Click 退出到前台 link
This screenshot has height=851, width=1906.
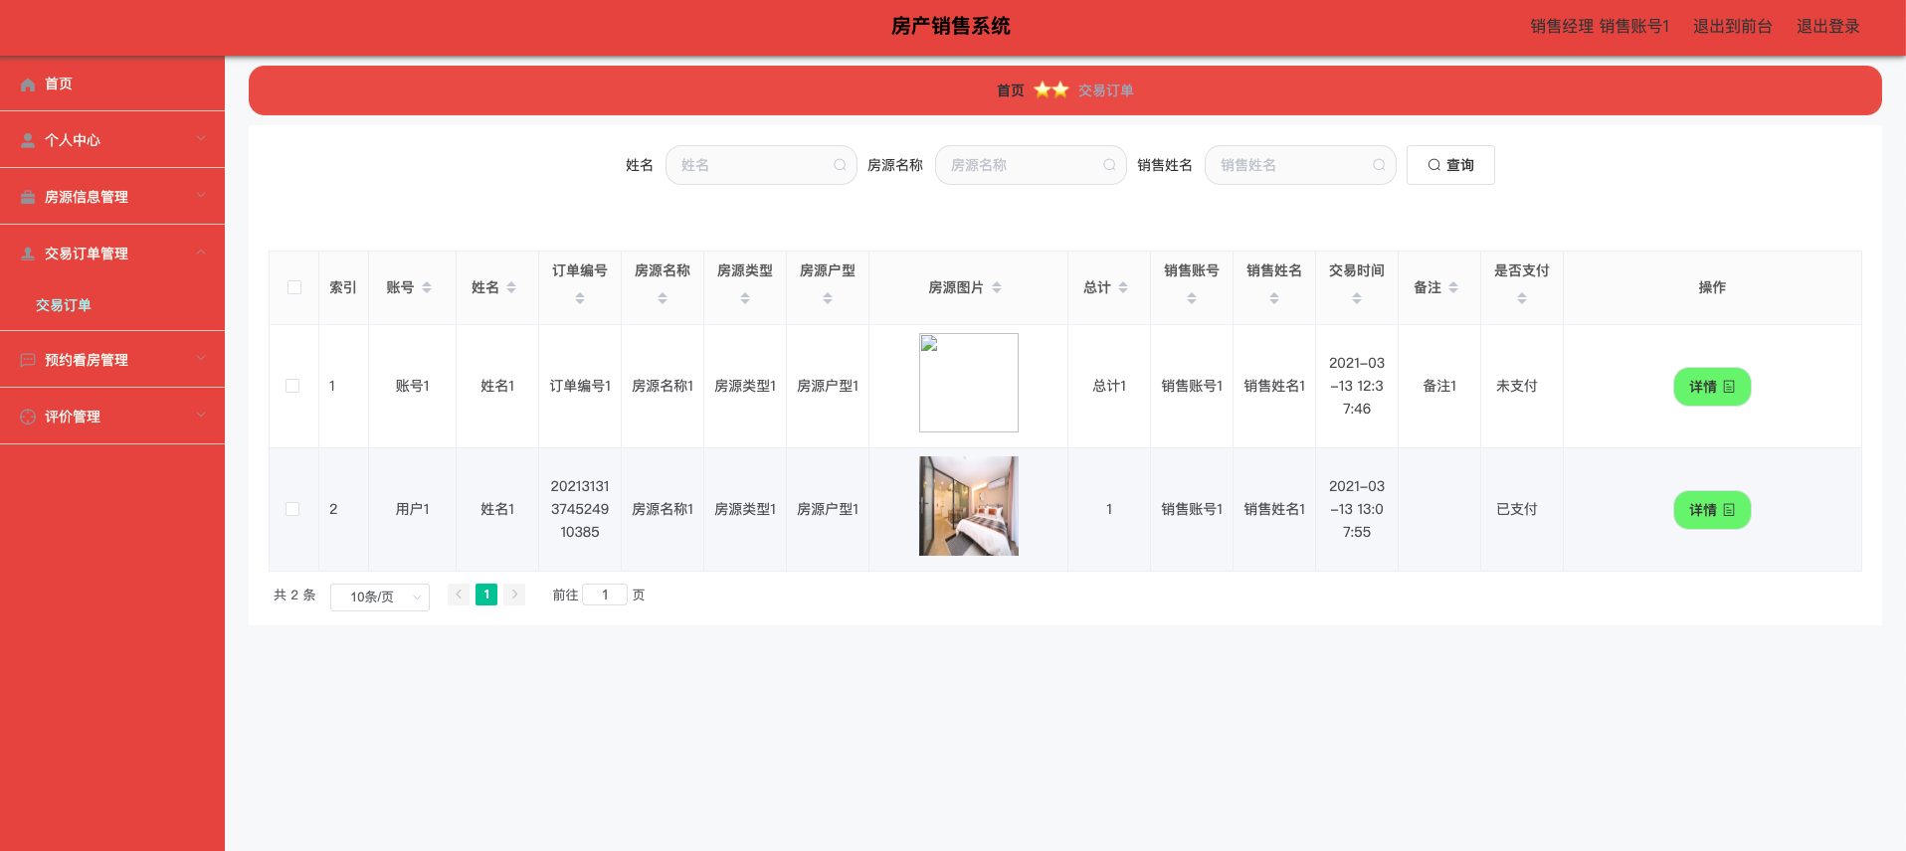(x=1733, y=27)
